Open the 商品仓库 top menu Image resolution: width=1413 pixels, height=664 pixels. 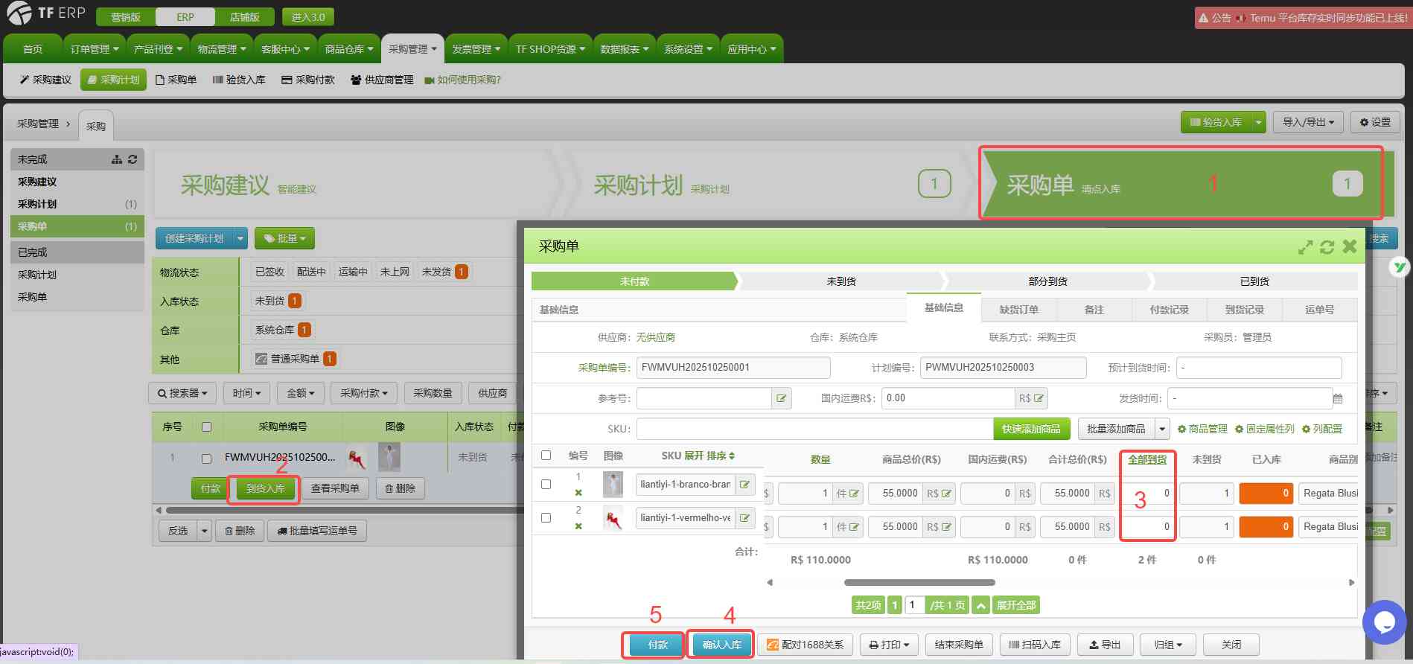[x=348, y=49]
